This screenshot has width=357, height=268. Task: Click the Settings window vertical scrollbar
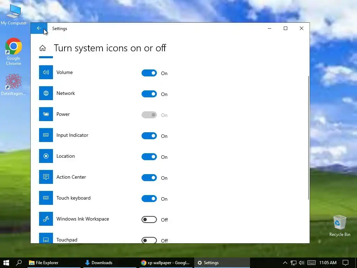pos(309,138)
